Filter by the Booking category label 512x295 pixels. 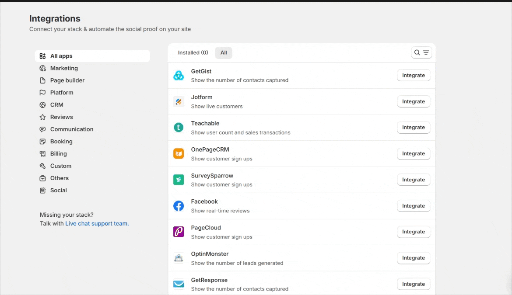coord(61,142)
